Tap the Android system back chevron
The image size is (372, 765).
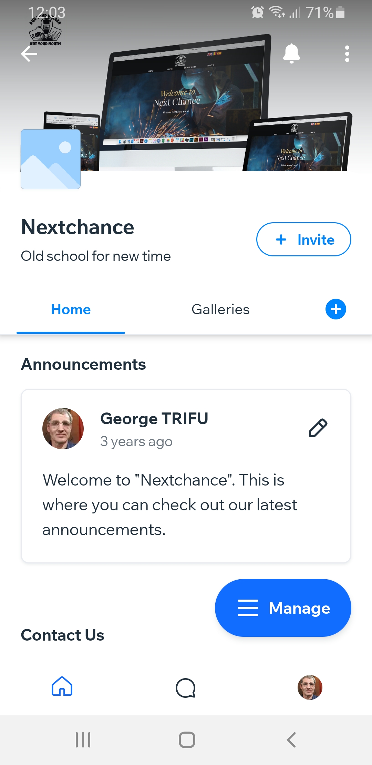coord(291,740)
